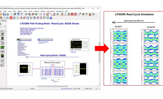
Task: Click the scroll-left arrow of horizontal scrollbar
Action: pyautogui.click(x=8, y=86)
